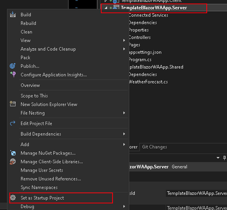The width and height of the screenshot is (227, 210).
Task: Select Configure Application Insights... entry
Action: pos(54,75)
